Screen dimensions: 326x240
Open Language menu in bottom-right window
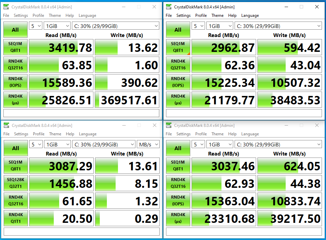click(250, 134)
